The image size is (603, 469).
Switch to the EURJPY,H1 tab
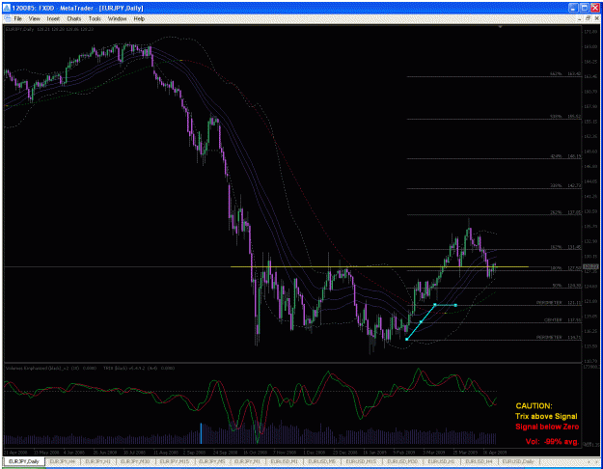tap(97, 461)
